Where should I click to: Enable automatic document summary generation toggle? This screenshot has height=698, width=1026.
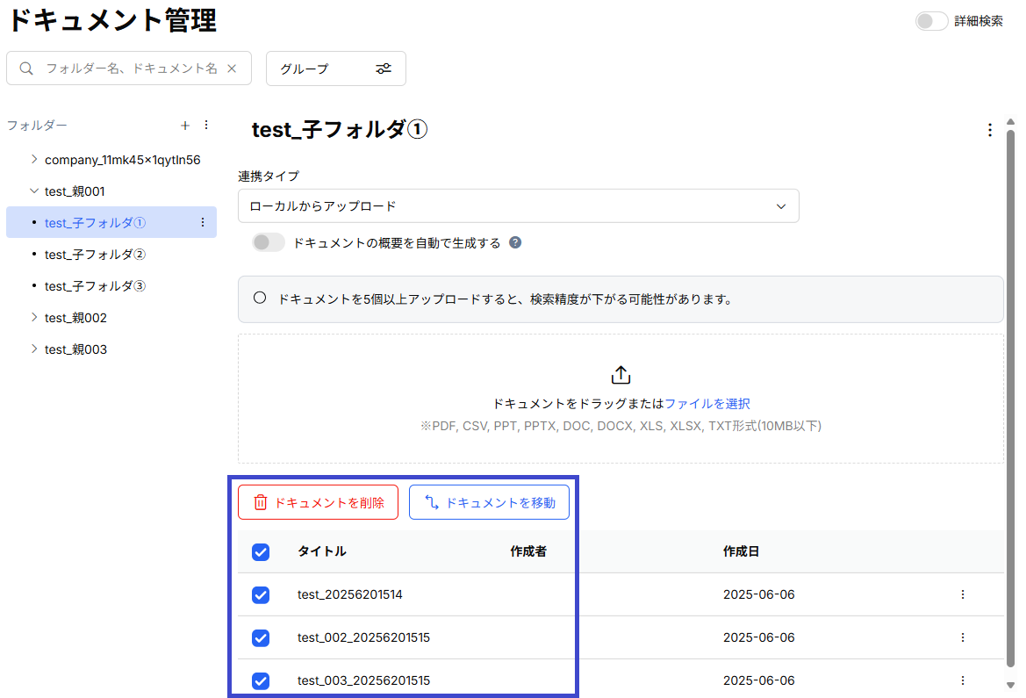[x=269, y=242]
